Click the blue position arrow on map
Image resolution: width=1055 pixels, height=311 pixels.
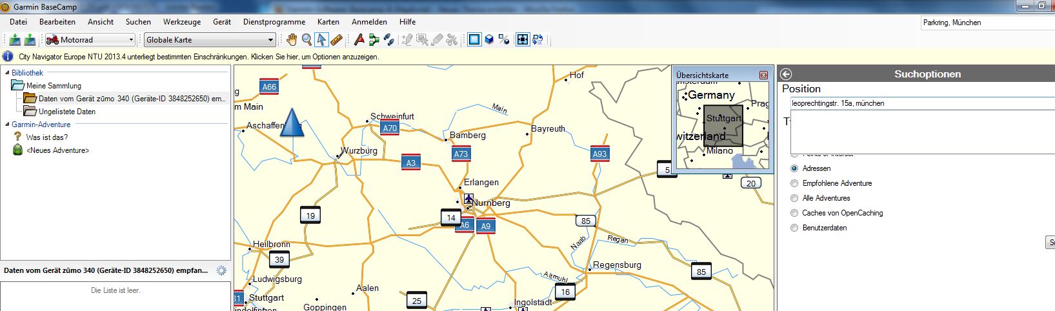tap(292, 123)
